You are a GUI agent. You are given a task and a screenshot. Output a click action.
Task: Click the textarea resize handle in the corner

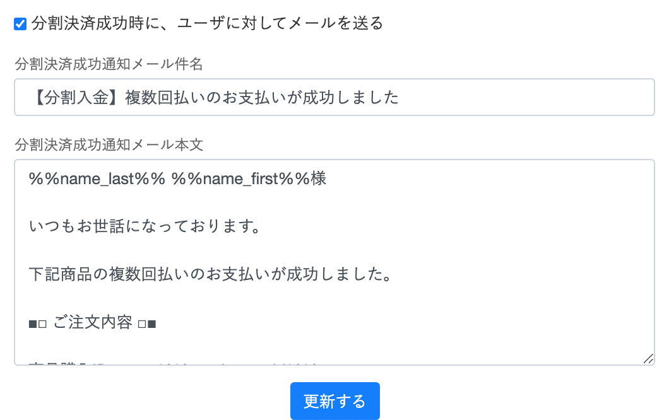[x=648, y=359]
